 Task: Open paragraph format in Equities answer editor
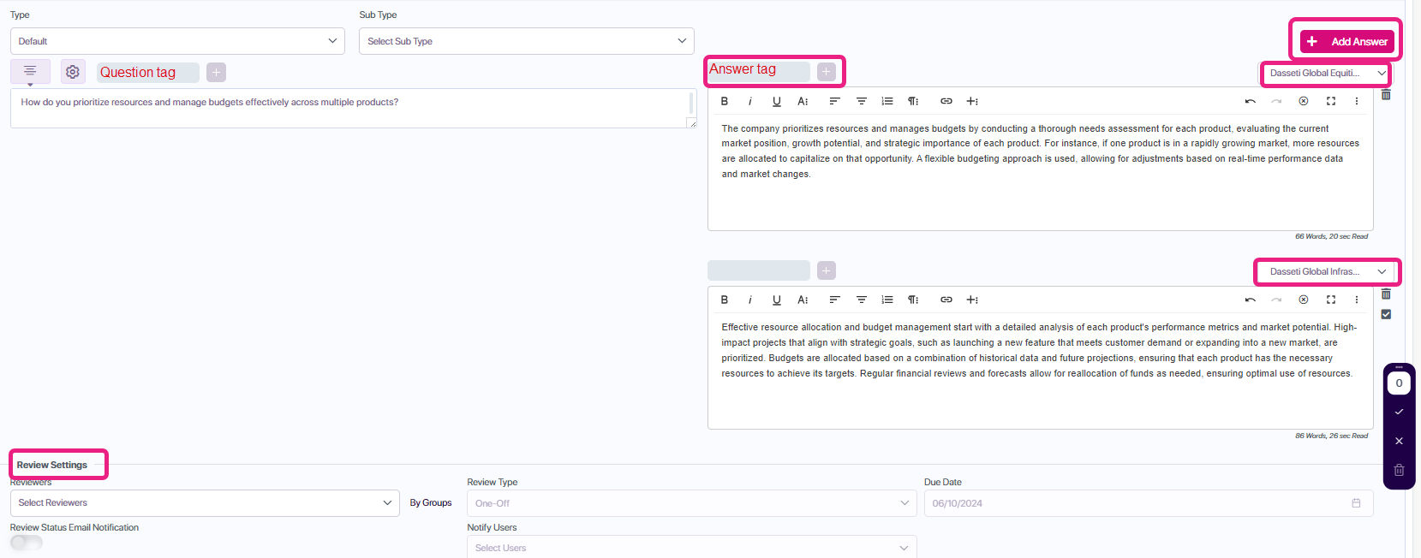(913, 101)
